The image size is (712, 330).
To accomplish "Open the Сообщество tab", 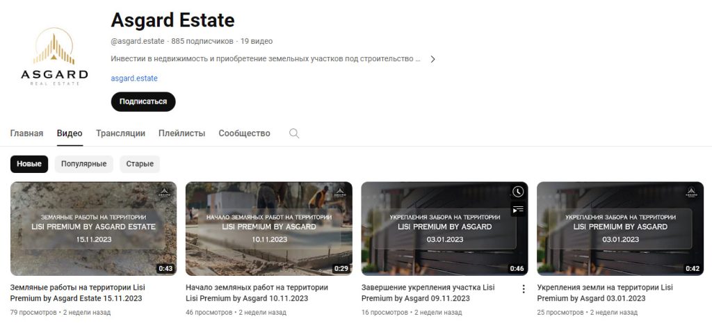I will tap(244, 133).
